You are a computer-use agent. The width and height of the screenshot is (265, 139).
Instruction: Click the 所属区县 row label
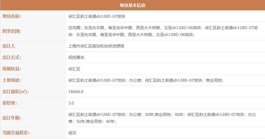tap(12, 69)
